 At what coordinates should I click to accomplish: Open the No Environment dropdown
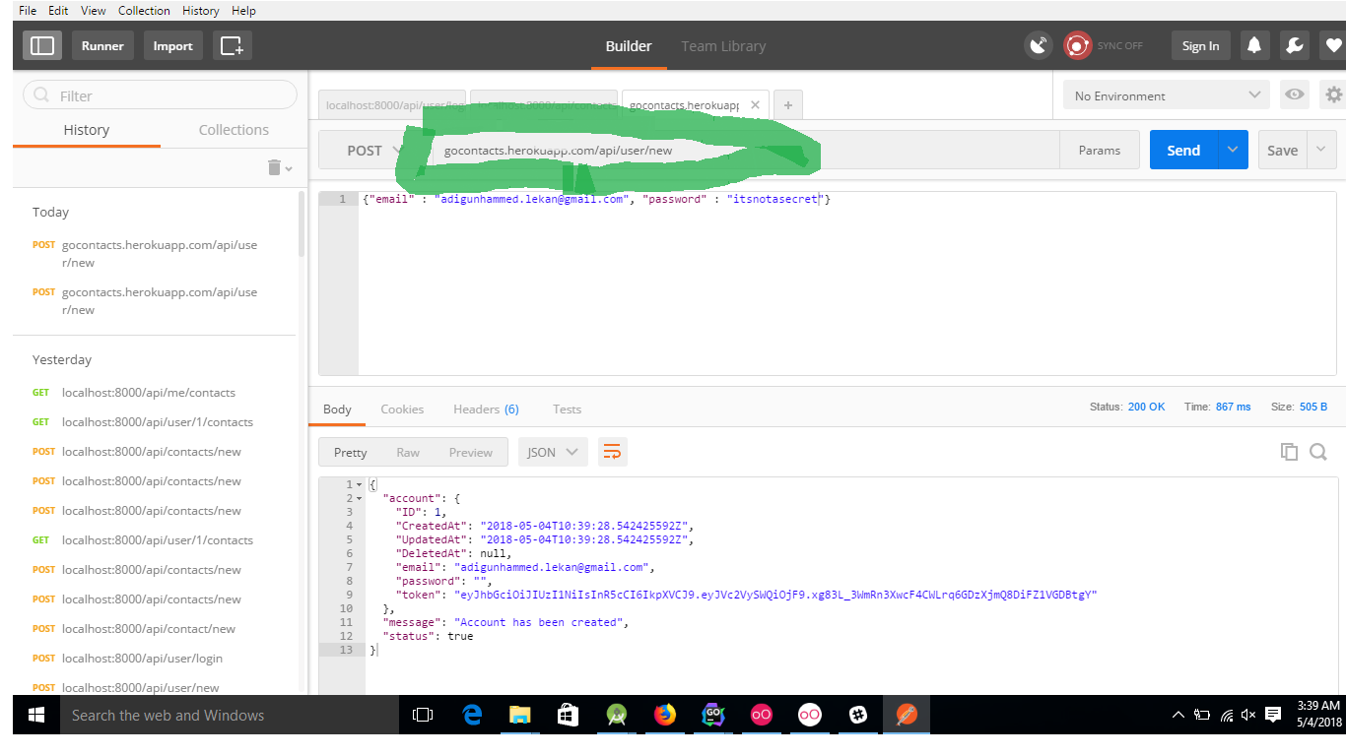[1167, 95]
